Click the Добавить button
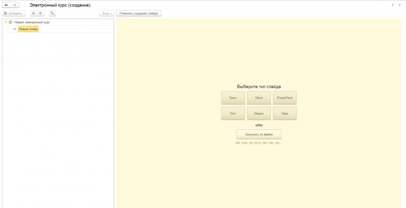Viewport: 406px width, 208px height. [13, 13]
